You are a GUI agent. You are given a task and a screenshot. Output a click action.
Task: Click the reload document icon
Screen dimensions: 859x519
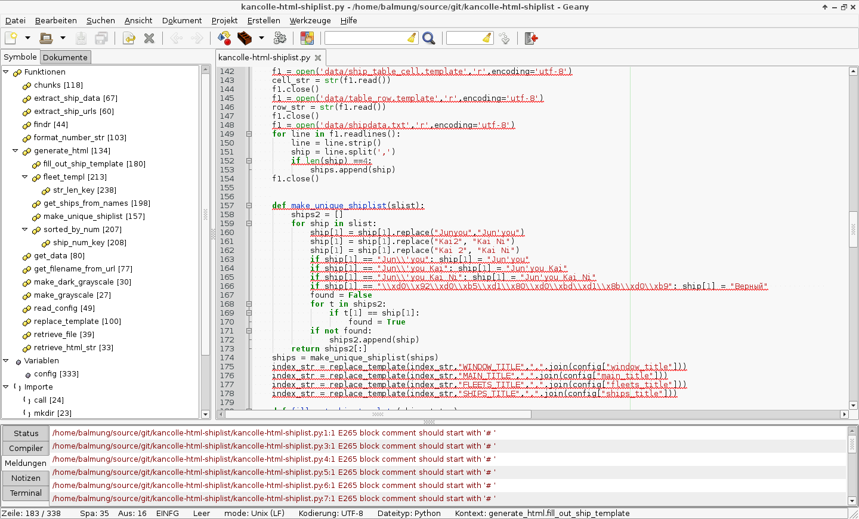pos(129,38)
